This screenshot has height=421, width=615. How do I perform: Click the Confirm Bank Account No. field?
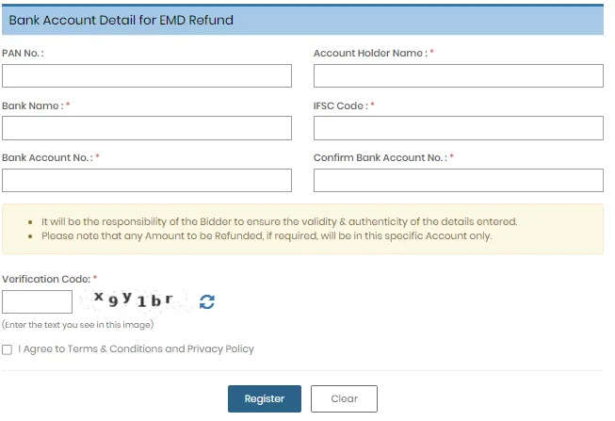(x=458, y=180)
